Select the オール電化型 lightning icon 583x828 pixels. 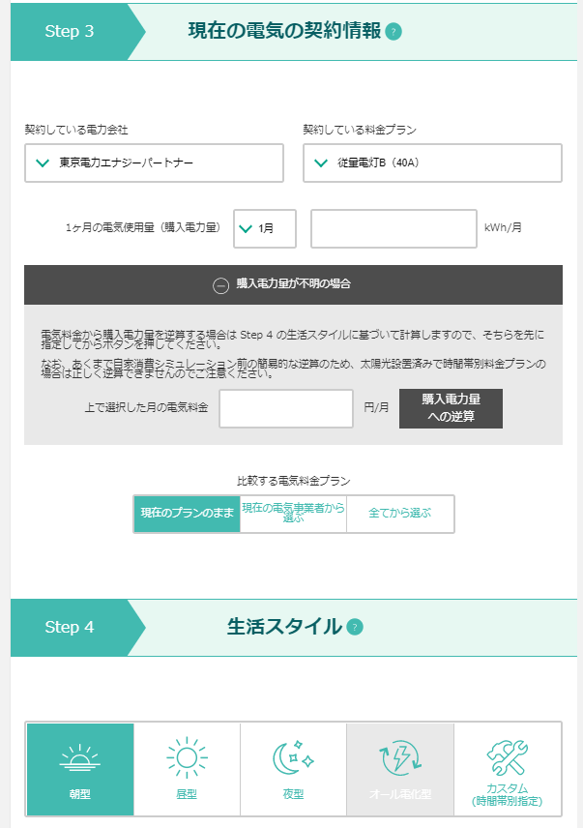click(400, 757)
